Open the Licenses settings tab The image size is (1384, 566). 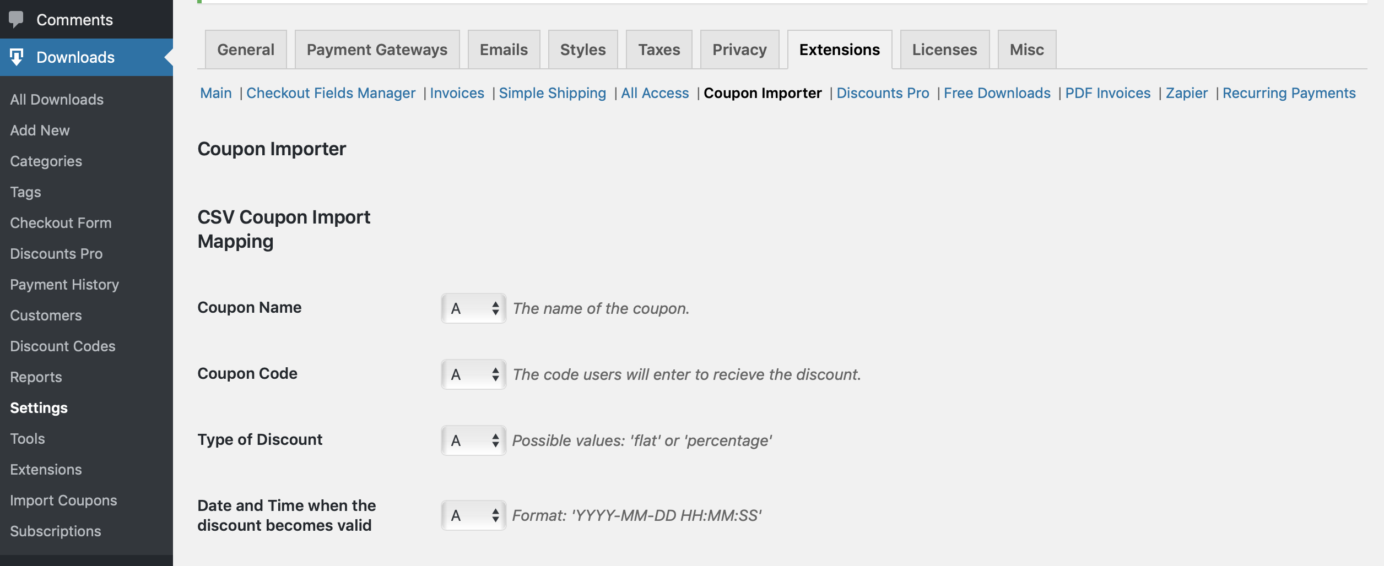click(944, 50)
